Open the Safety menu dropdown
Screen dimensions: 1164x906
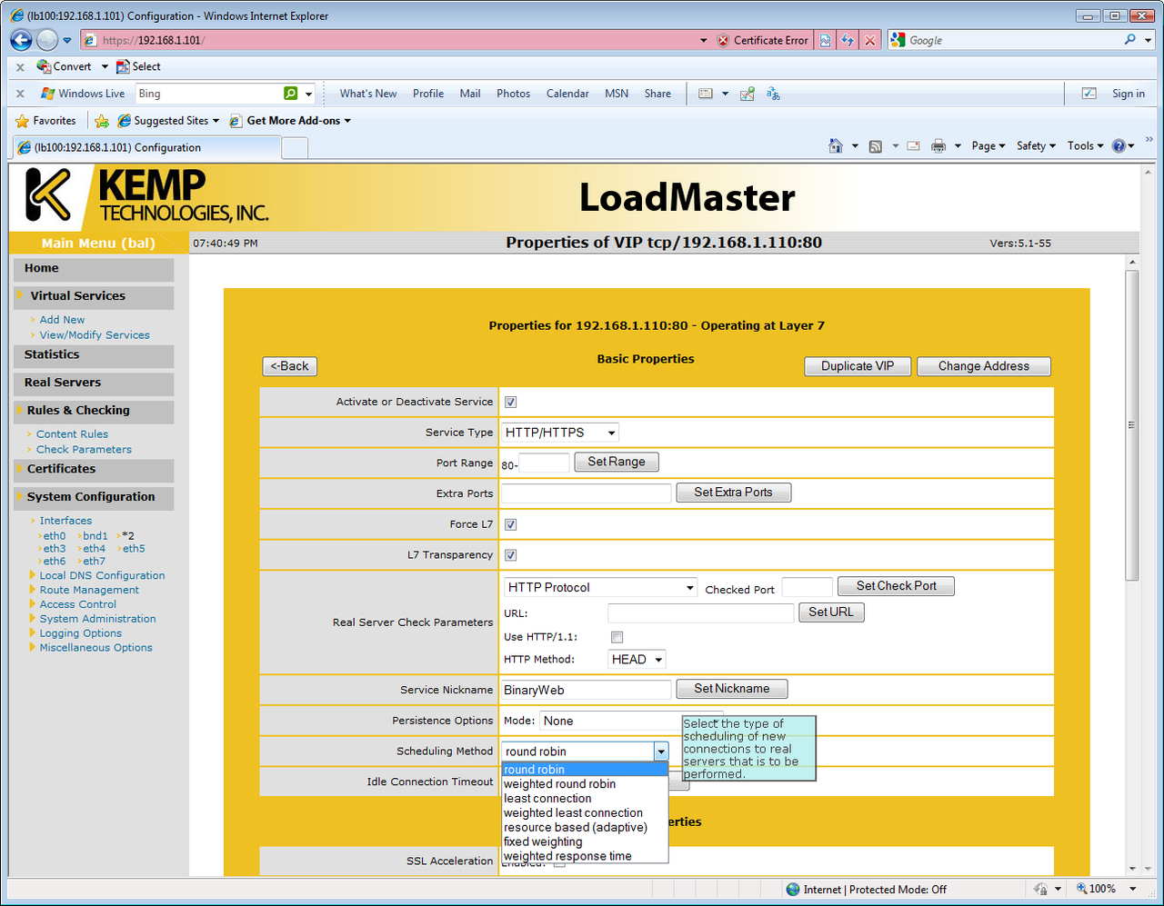tap(1036, 146)
